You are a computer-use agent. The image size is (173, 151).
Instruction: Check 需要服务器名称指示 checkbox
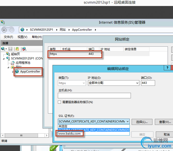59,102
